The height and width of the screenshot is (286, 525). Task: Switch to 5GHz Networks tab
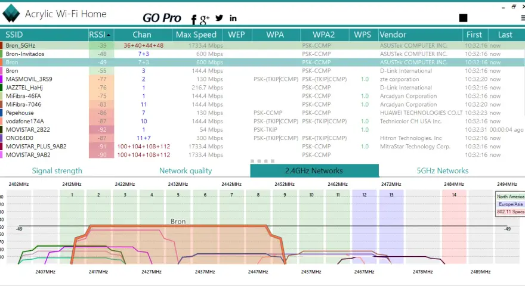(x=442, y=170)
